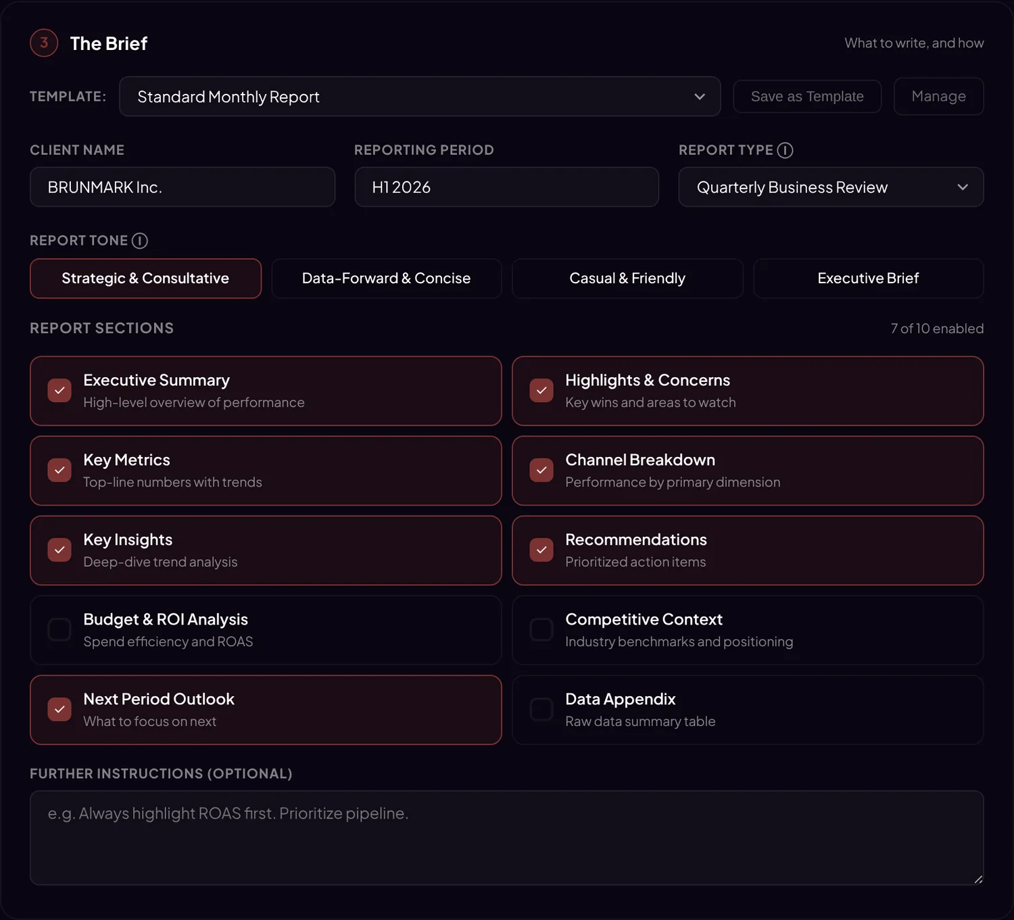Image resolution: width=1014 pixels, height=920 pixels.
Task: Select the Data-Forward & Concise tone
Action: [x=387, y=279]
